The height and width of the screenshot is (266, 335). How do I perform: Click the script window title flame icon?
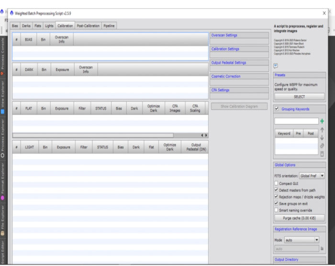click(11, 13)
